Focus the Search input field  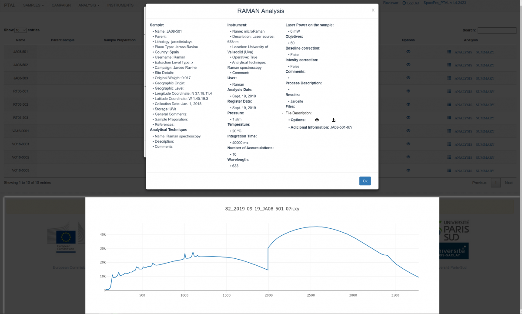(497, 30)
